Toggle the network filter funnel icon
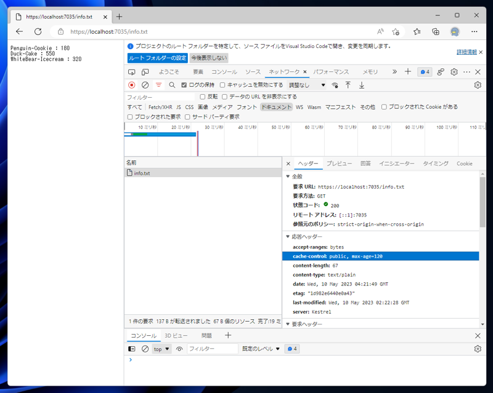 pyautogui.click(x=159, y=85)
